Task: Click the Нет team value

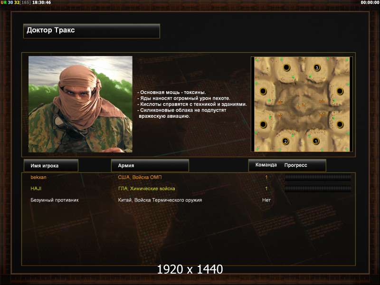Action: [x=266, y=200]
